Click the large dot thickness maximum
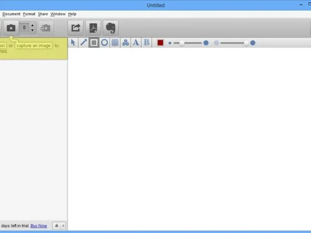Image resolution: width=311 pixels, height=233 pixels. 206,43
